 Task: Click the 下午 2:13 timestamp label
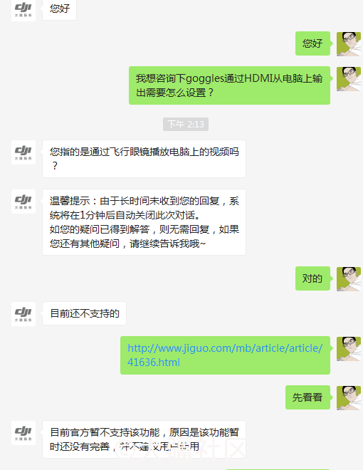[186, 124]
